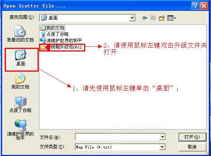Click the 打开(O) button

[192, 137]
